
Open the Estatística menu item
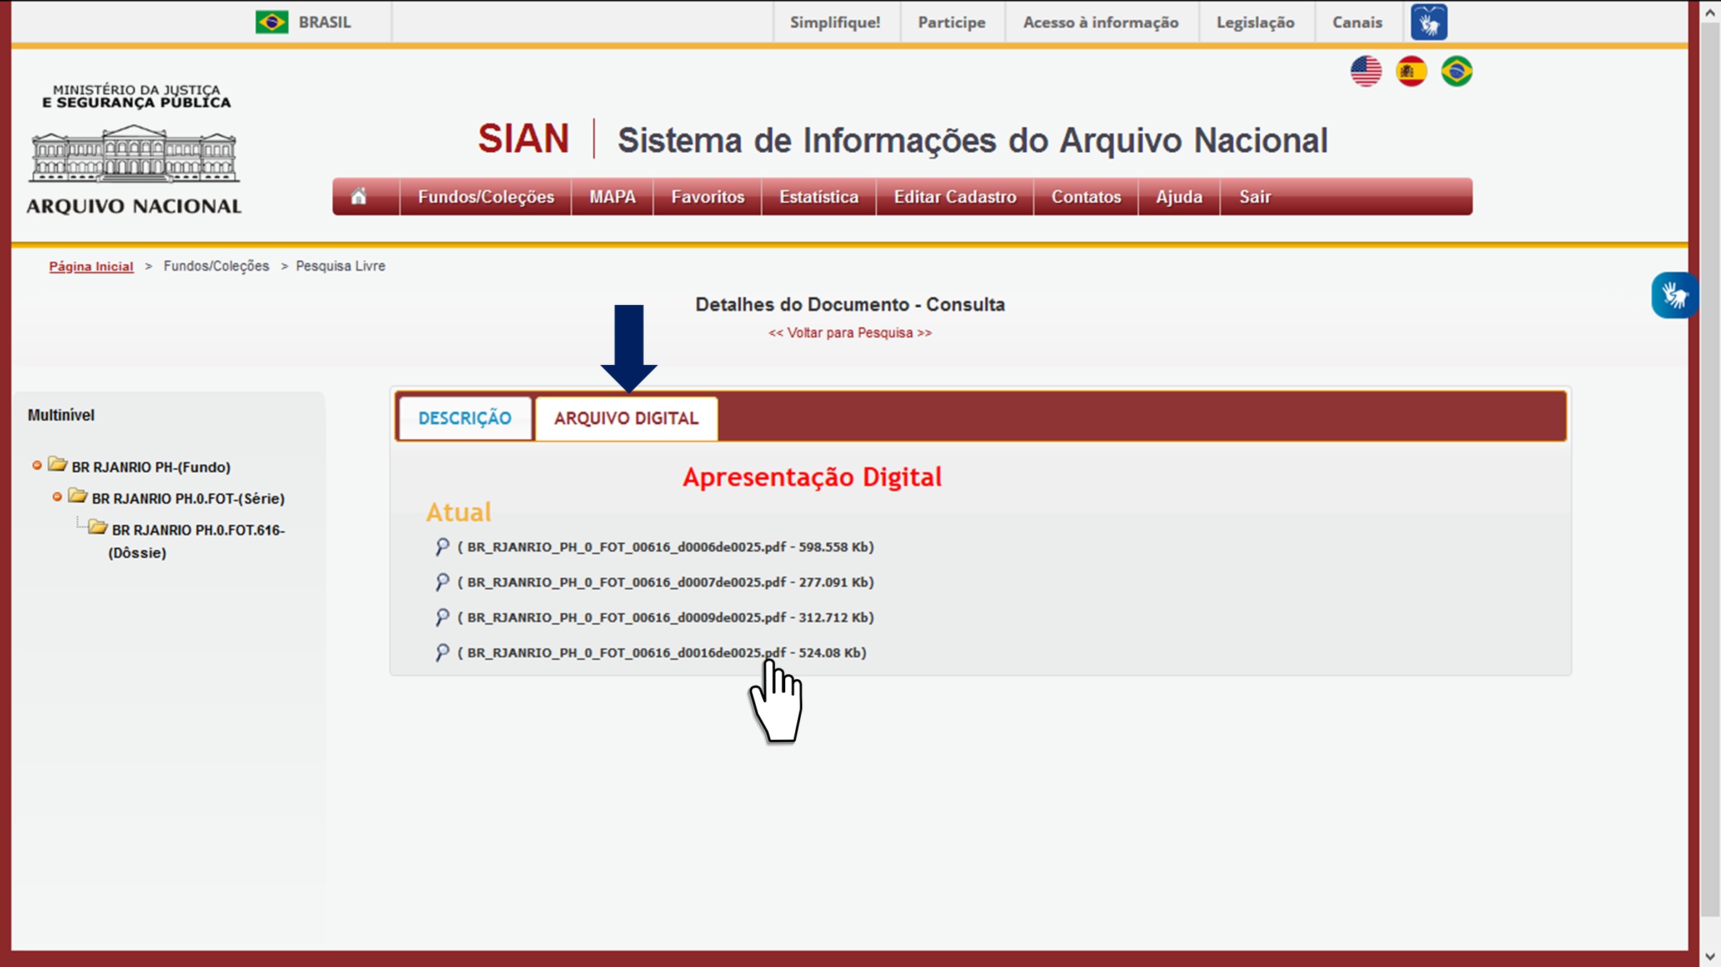818,196
